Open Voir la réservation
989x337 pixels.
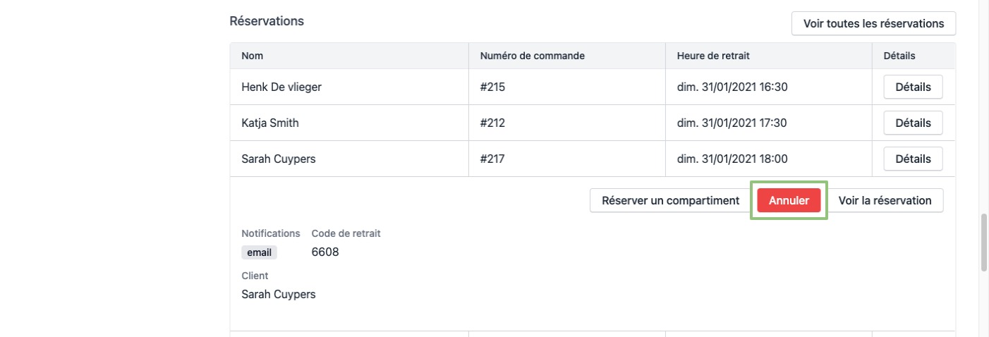pos(885,200)
